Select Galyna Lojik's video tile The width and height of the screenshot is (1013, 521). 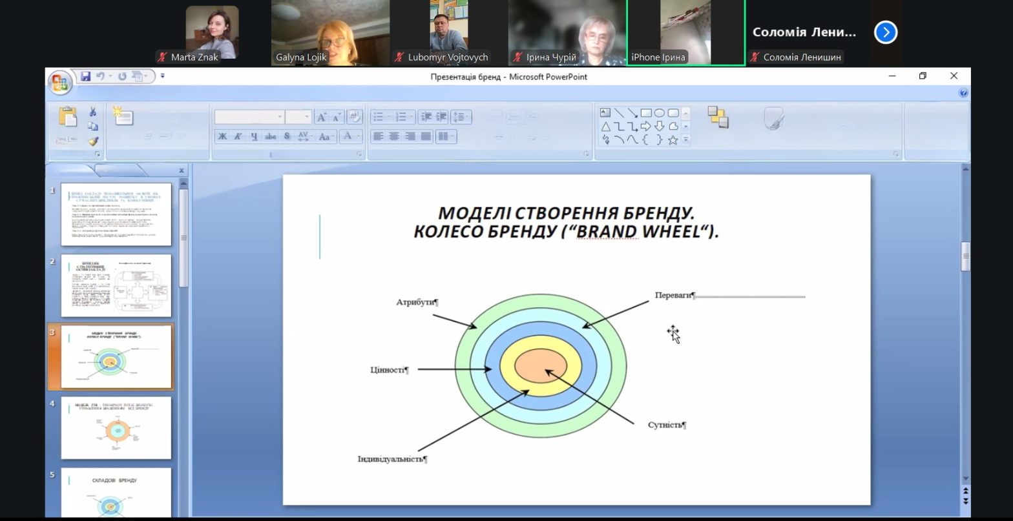click(330, 32)
